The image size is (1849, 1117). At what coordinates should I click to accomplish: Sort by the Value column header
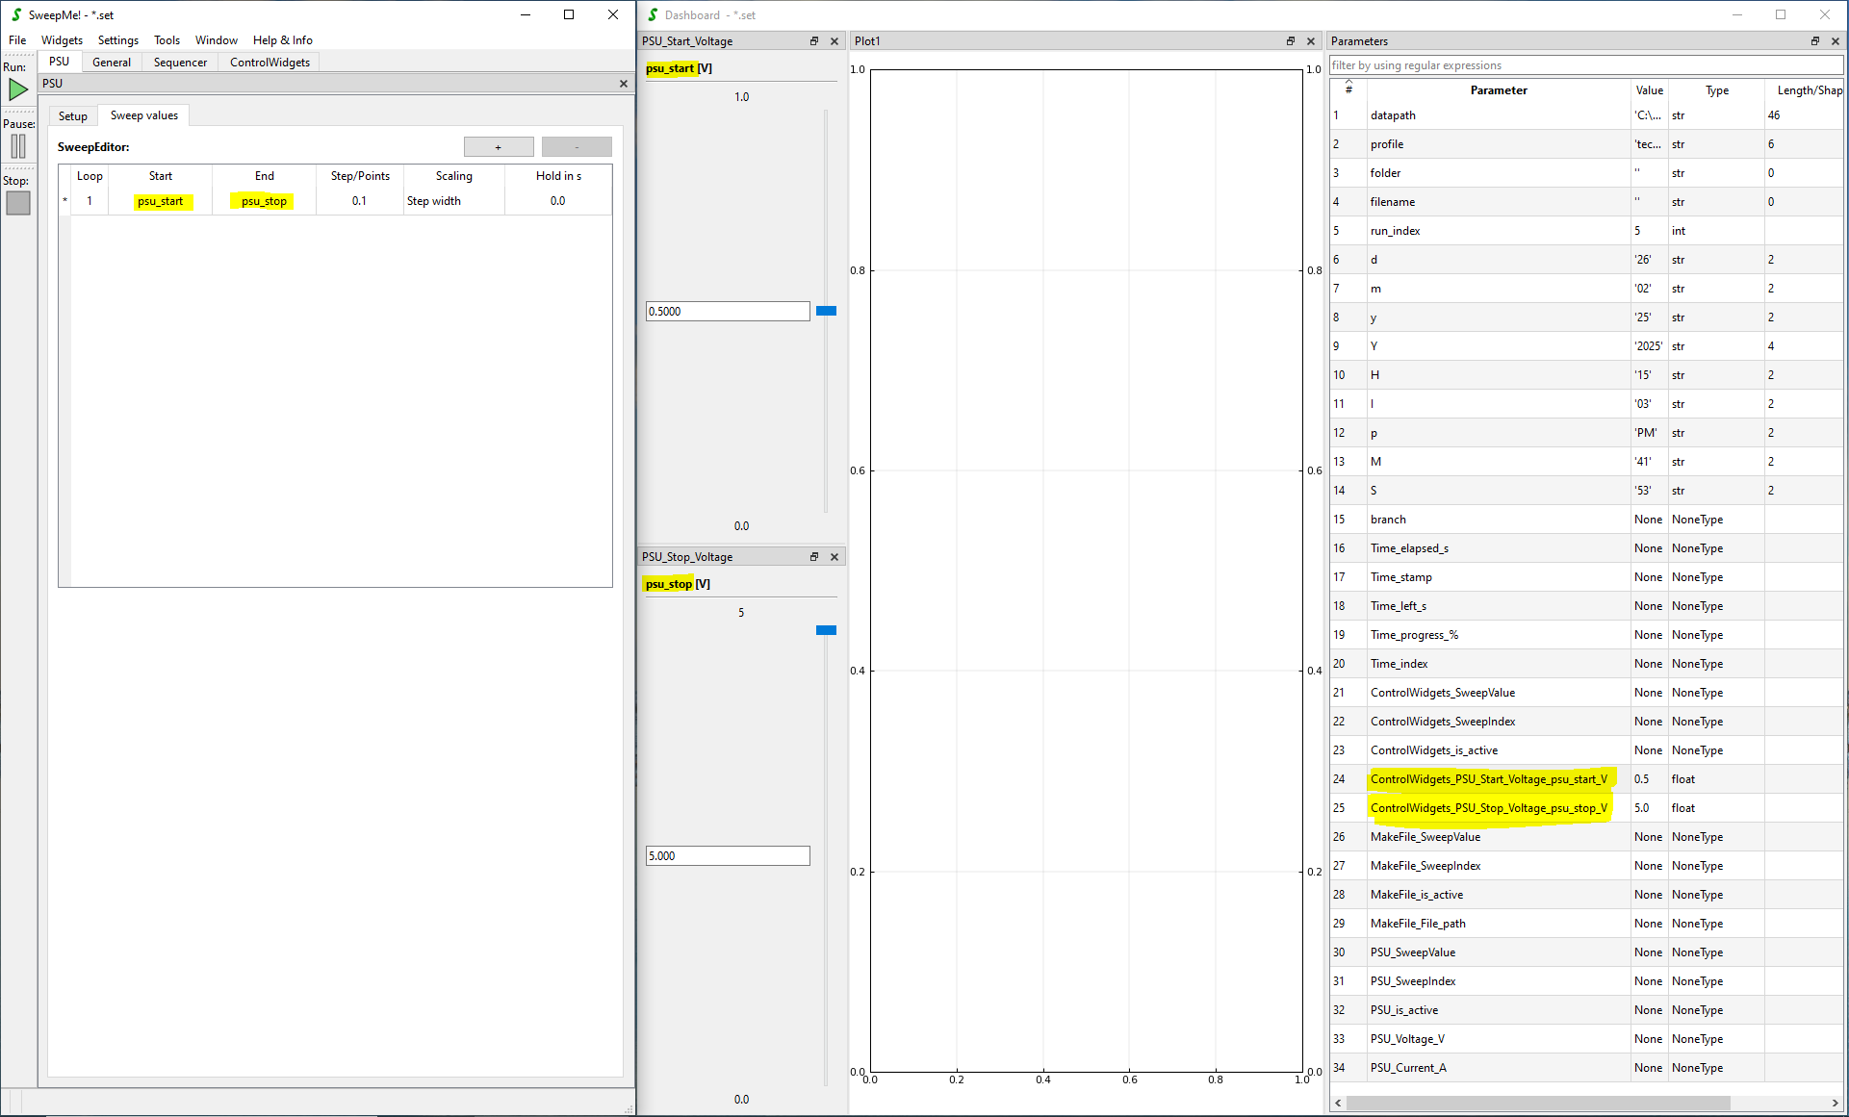(x=1650, y=90)
